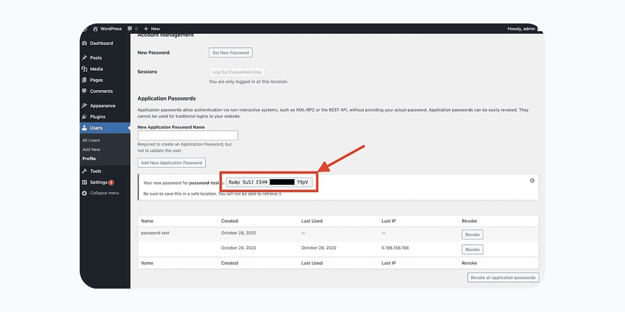Image resolution: width=625 pixels, height=312 pixels.
Task: Click the Plugins plug icon
Action: 84,116
